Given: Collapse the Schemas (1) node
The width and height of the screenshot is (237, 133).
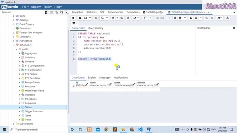Looking at the screenshot, I should pyautogui.click(x=14, y=45).
